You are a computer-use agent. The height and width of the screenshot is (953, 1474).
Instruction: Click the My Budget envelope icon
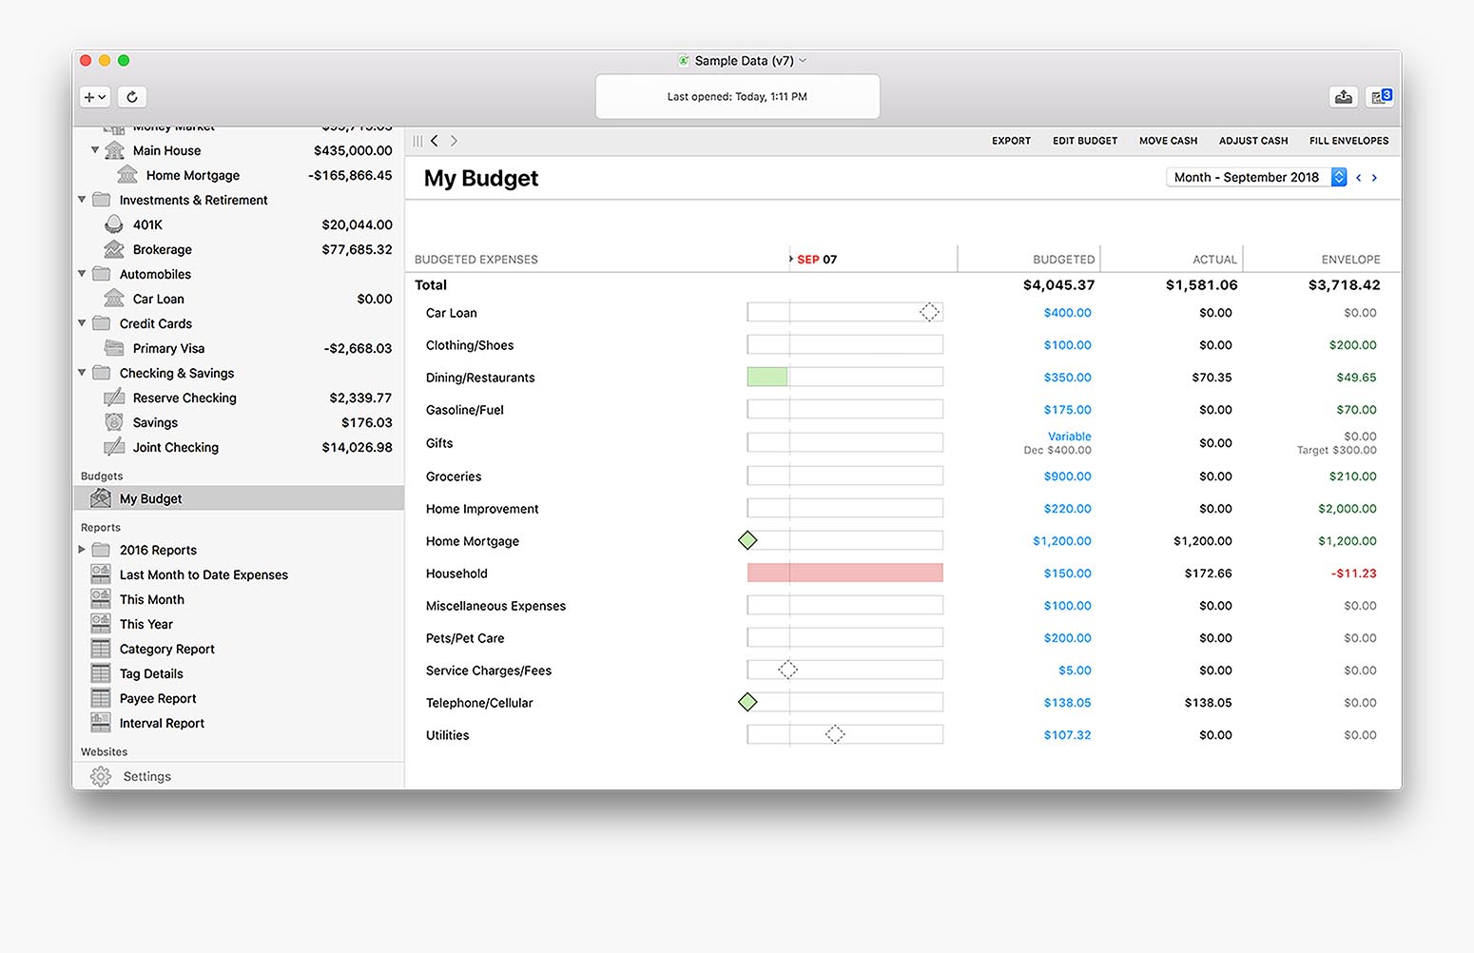pos(101,498)
